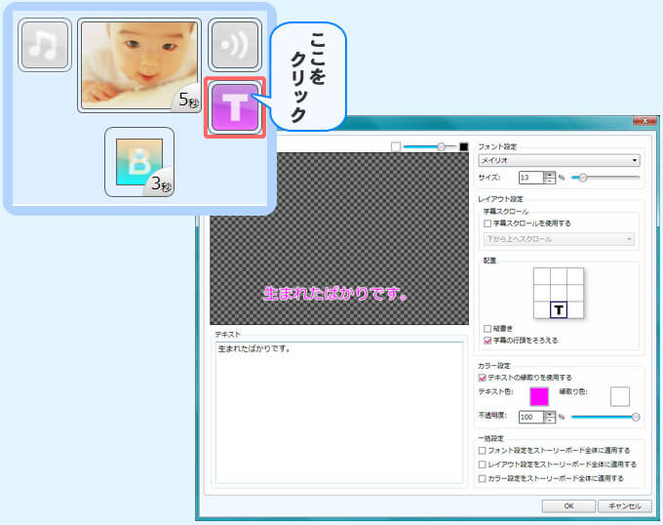Click the font size stepper arrows
663x525 pixels.
point(550,178)
